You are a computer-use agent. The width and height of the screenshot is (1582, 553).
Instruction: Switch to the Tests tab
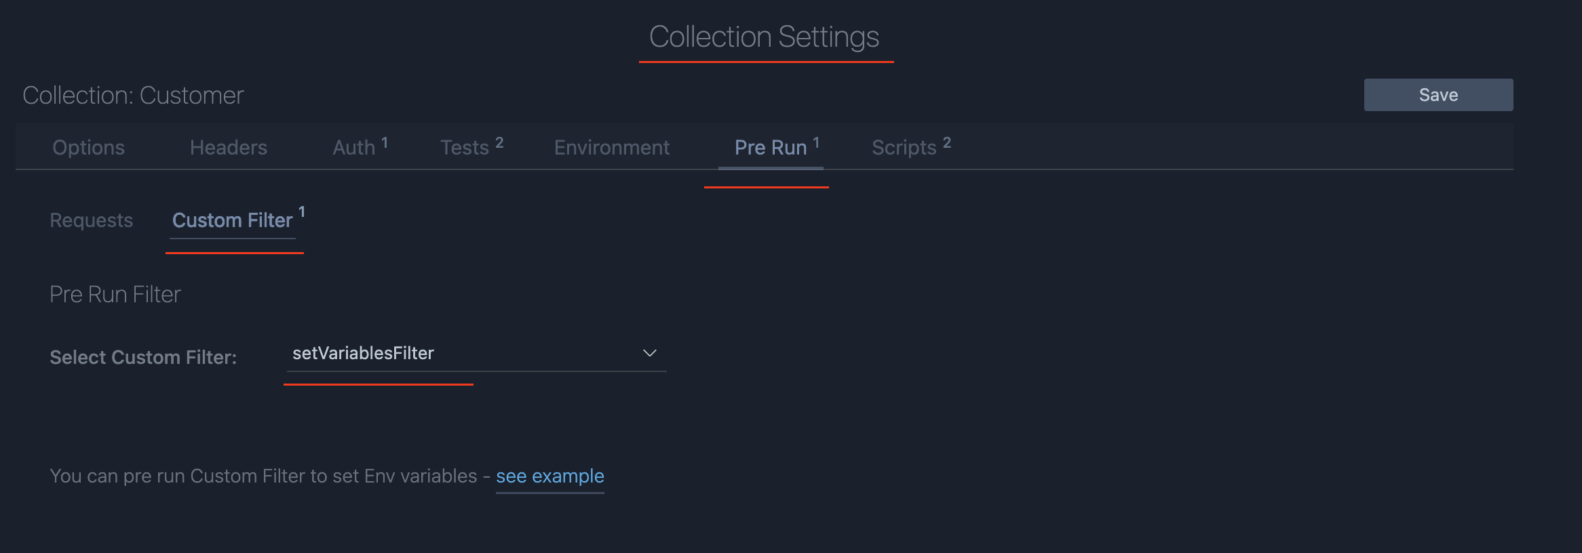coord(465,146)
